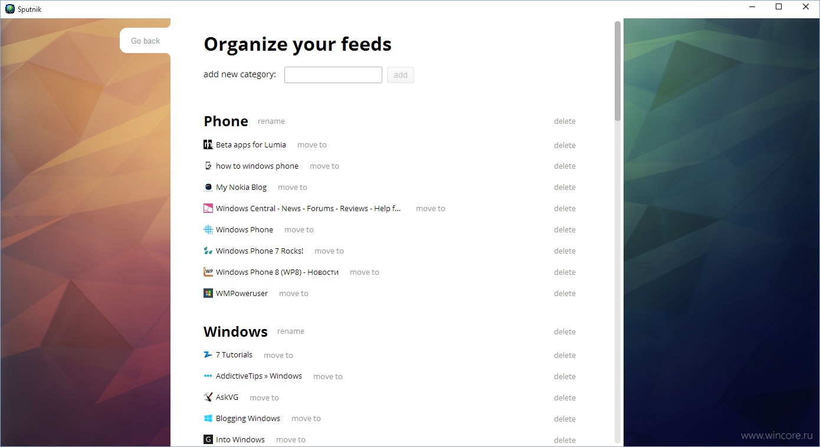Delete the AddictiveTips » Windows feed
Image resolution: width=820 pixels, height=447 pixels.
click(565, 376)
